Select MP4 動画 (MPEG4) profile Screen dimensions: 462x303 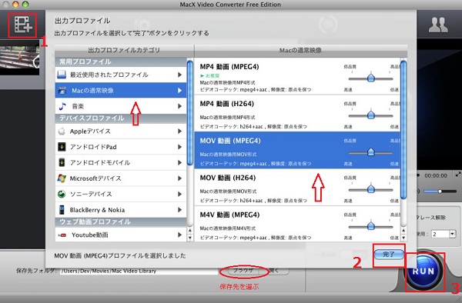(297, 76)
